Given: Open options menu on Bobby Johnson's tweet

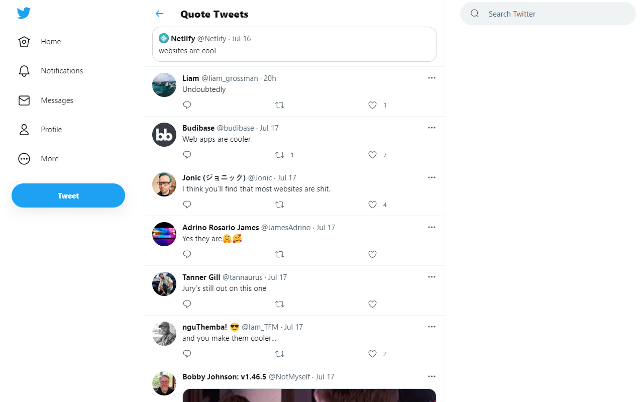Looking at the screenshot, I should [432, 376].
